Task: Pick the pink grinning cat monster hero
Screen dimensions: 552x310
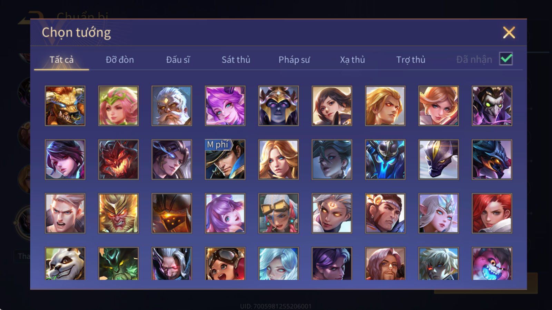Action: point(492,263)
